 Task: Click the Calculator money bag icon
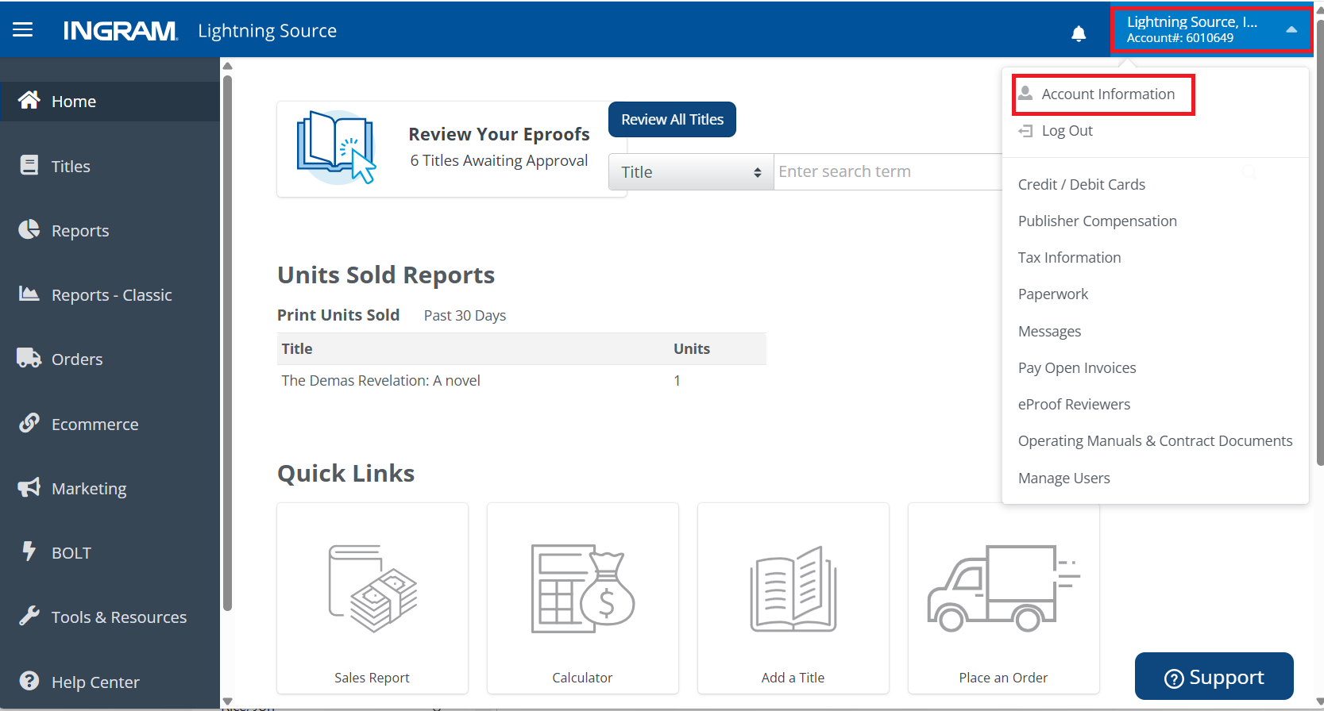pos(583,588)
